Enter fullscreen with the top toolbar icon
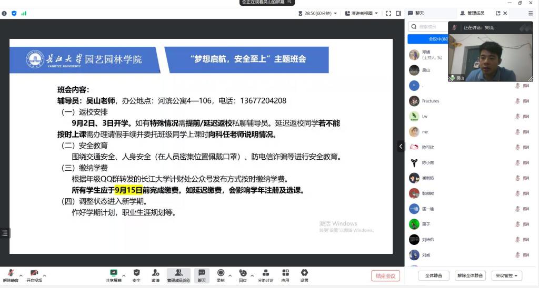Screen dimensions: 539x288 pos(388,13)
